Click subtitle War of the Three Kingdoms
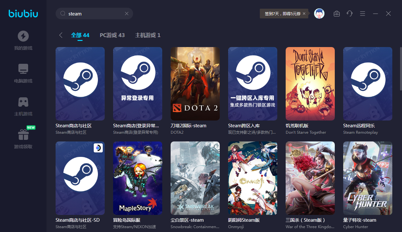The height and width of the screenshot is (232, 402). tap(310, 227)
